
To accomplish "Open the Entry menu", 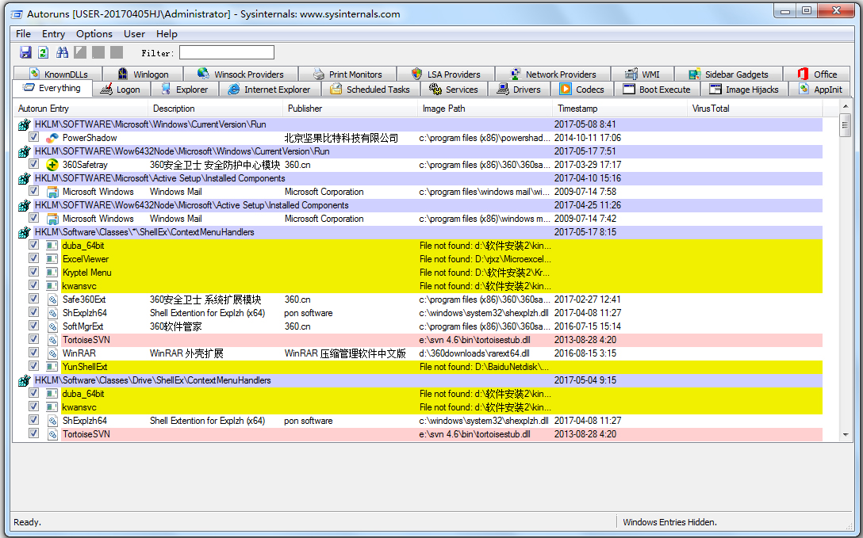I will [53, 34].
